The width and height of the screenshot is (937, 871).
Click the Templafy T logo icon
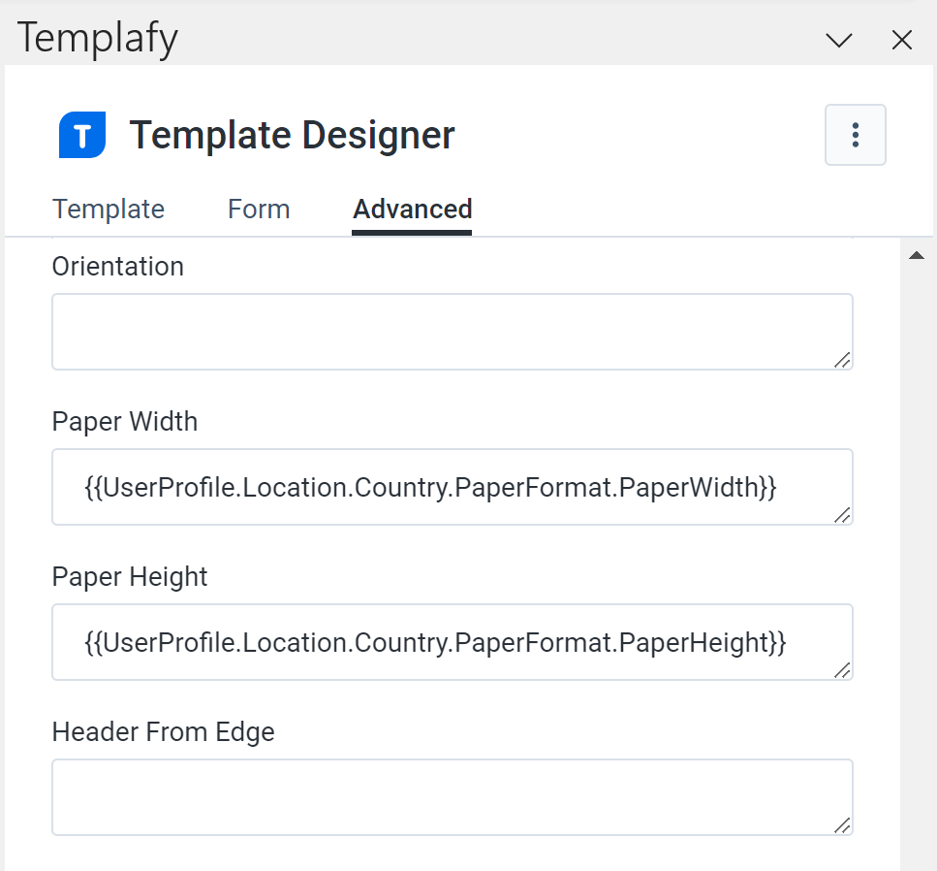[81, 135]
